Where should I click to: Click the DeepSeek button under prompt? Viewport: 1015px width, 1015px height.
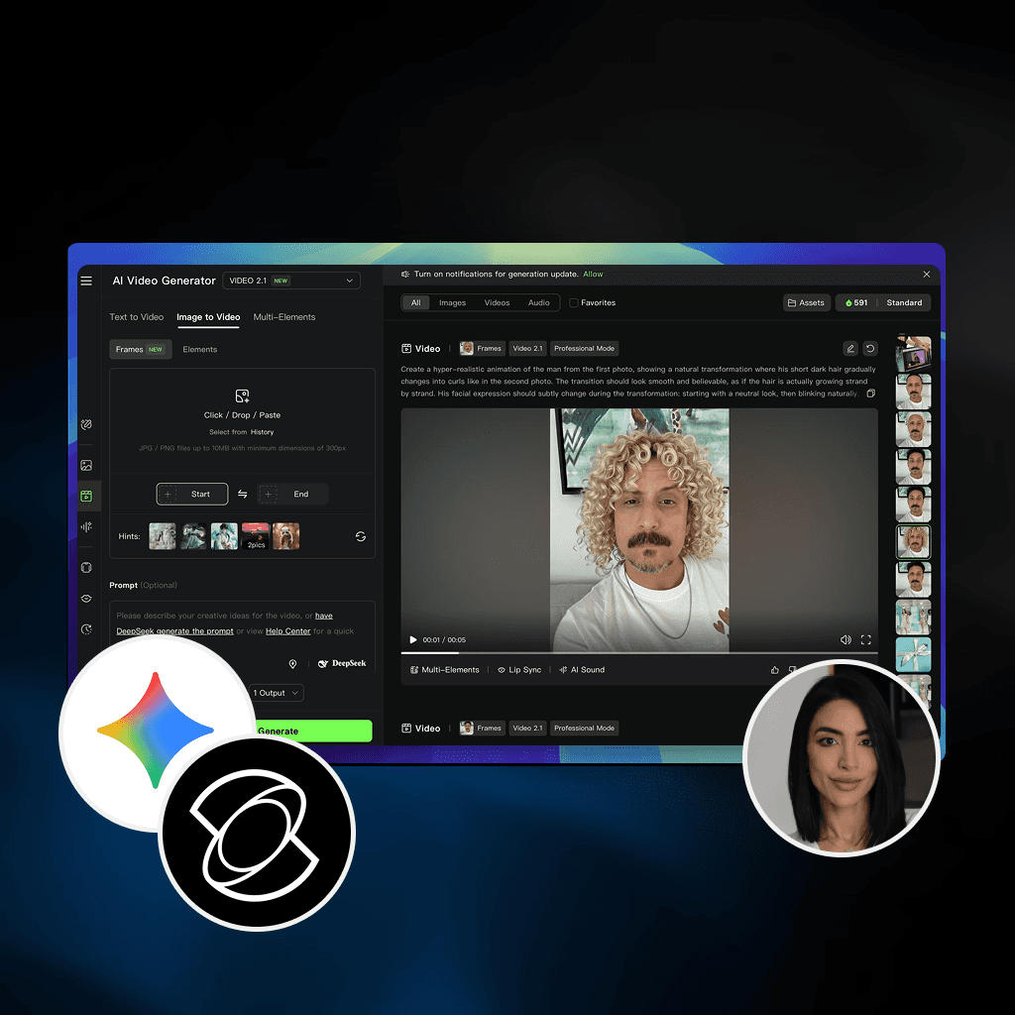coord(342,663)
